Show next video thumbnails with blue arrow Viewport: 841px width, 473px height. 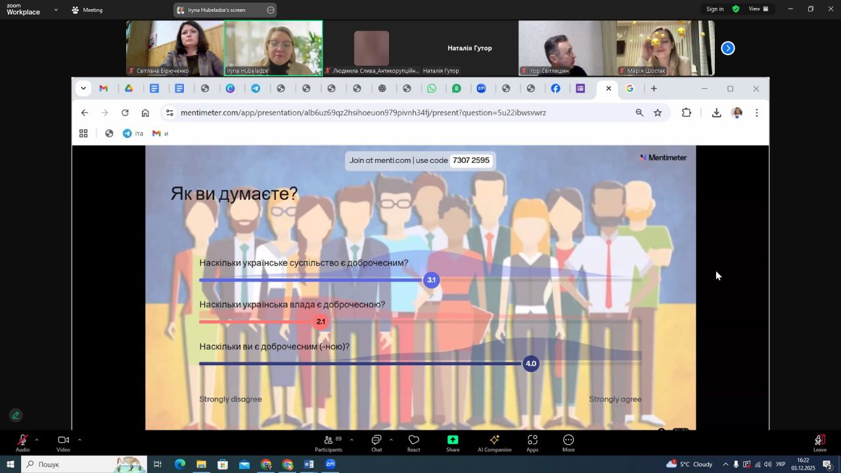click(727, 48)
